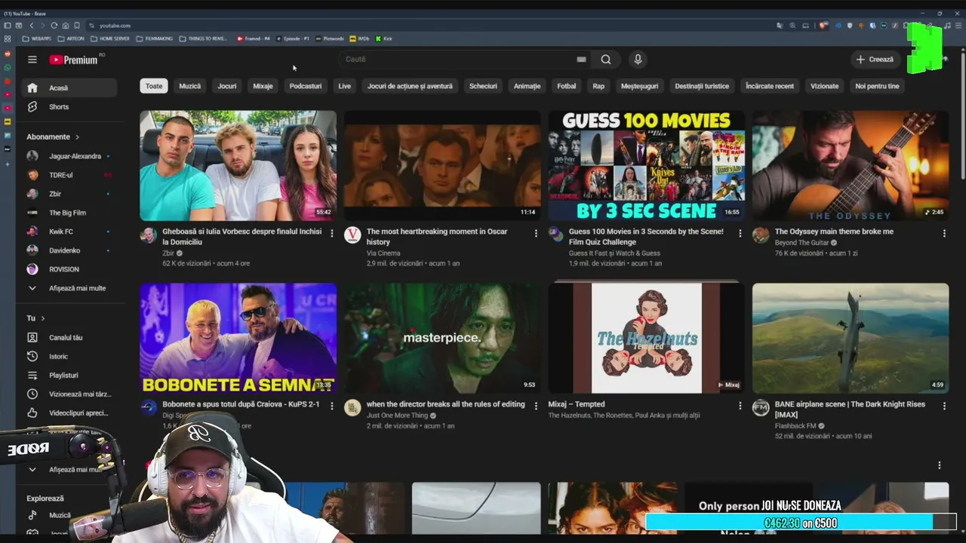Select the Destinații turistice chip

(x=702, y=86)
